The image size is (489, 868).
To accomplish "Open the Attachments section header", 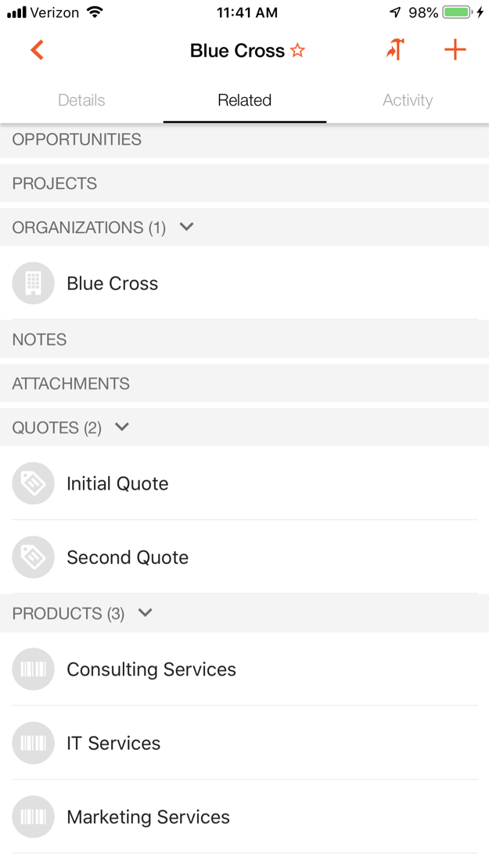I will tap(70, 384).
